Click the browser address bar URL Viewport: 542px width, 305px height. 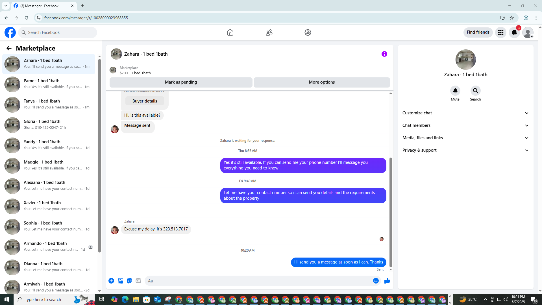[x=86, y=18]
